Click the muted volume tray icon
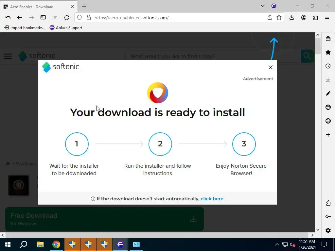Image resolution: width=335 pixels, height=251 pixels. (x=292, y=244)
